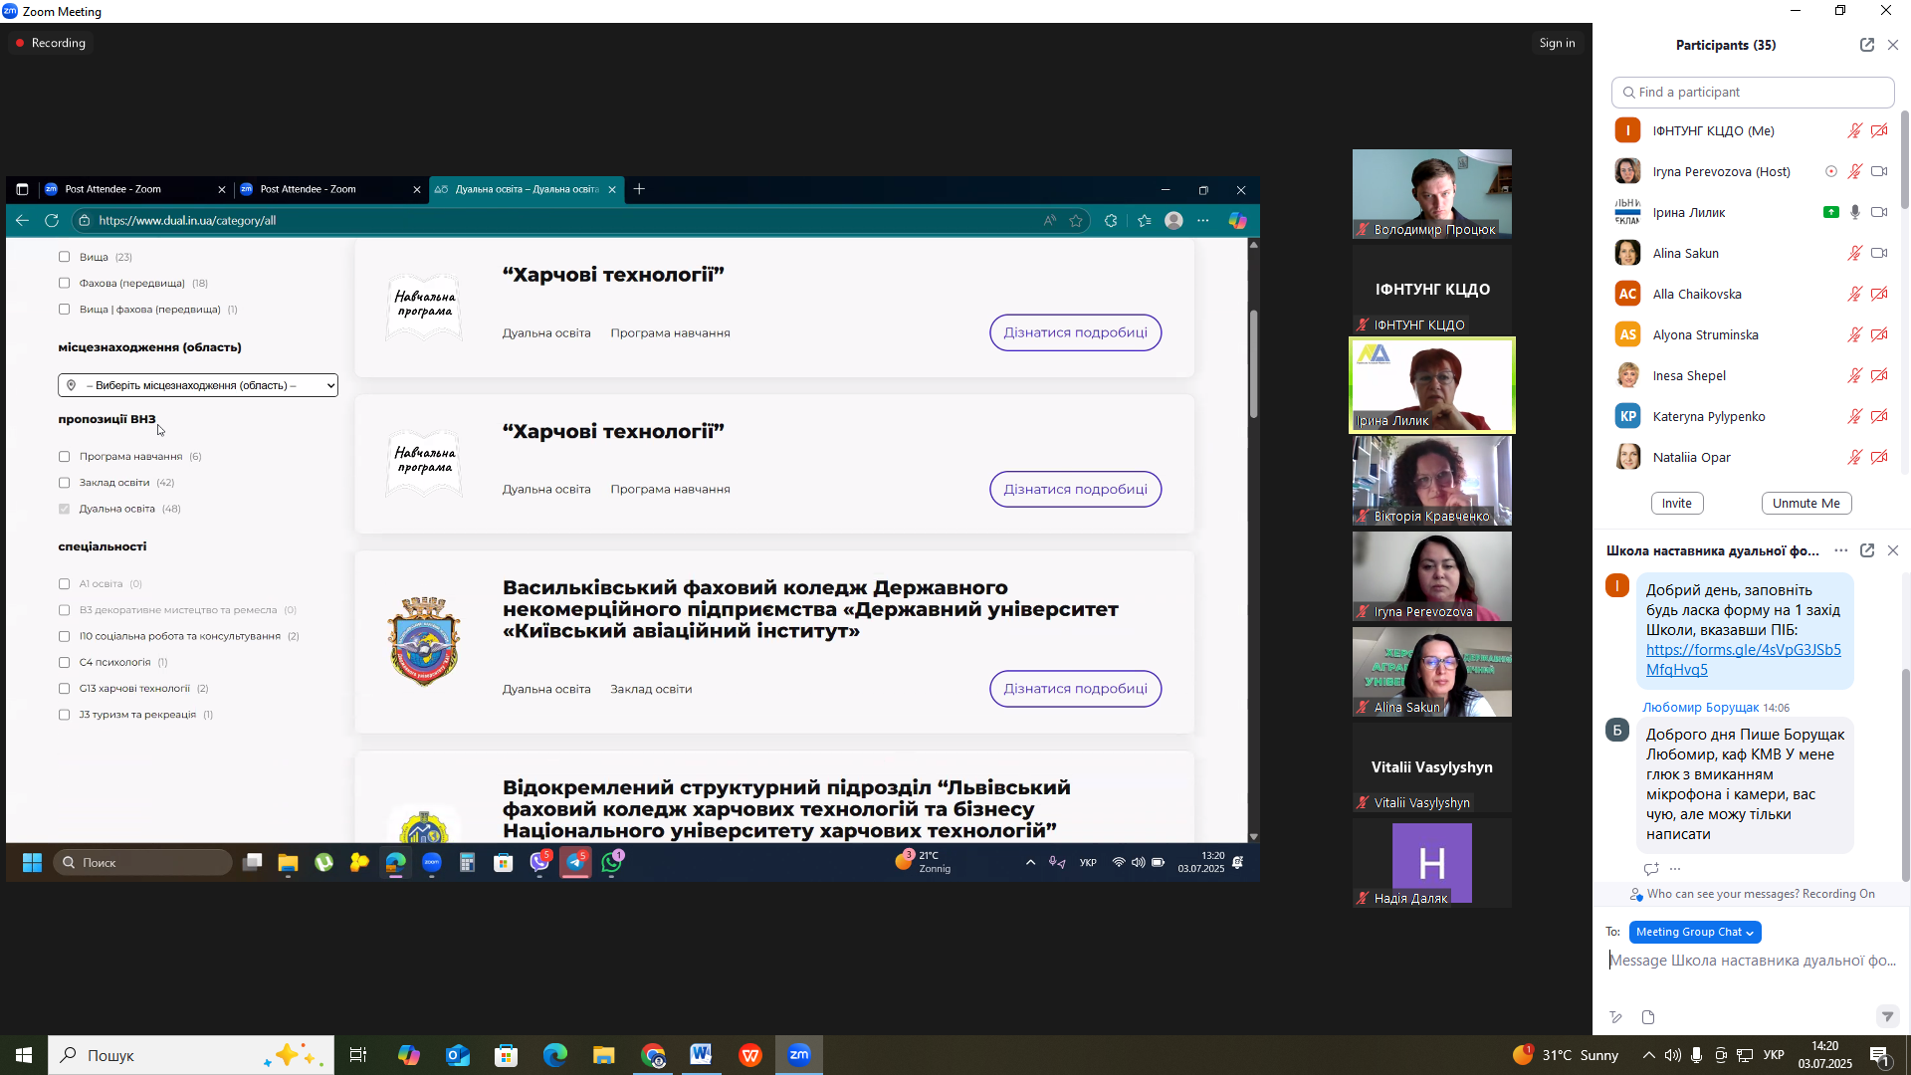
Task: Open Zoom from the Windows taskbar
Action: [x=799, y=1055]
